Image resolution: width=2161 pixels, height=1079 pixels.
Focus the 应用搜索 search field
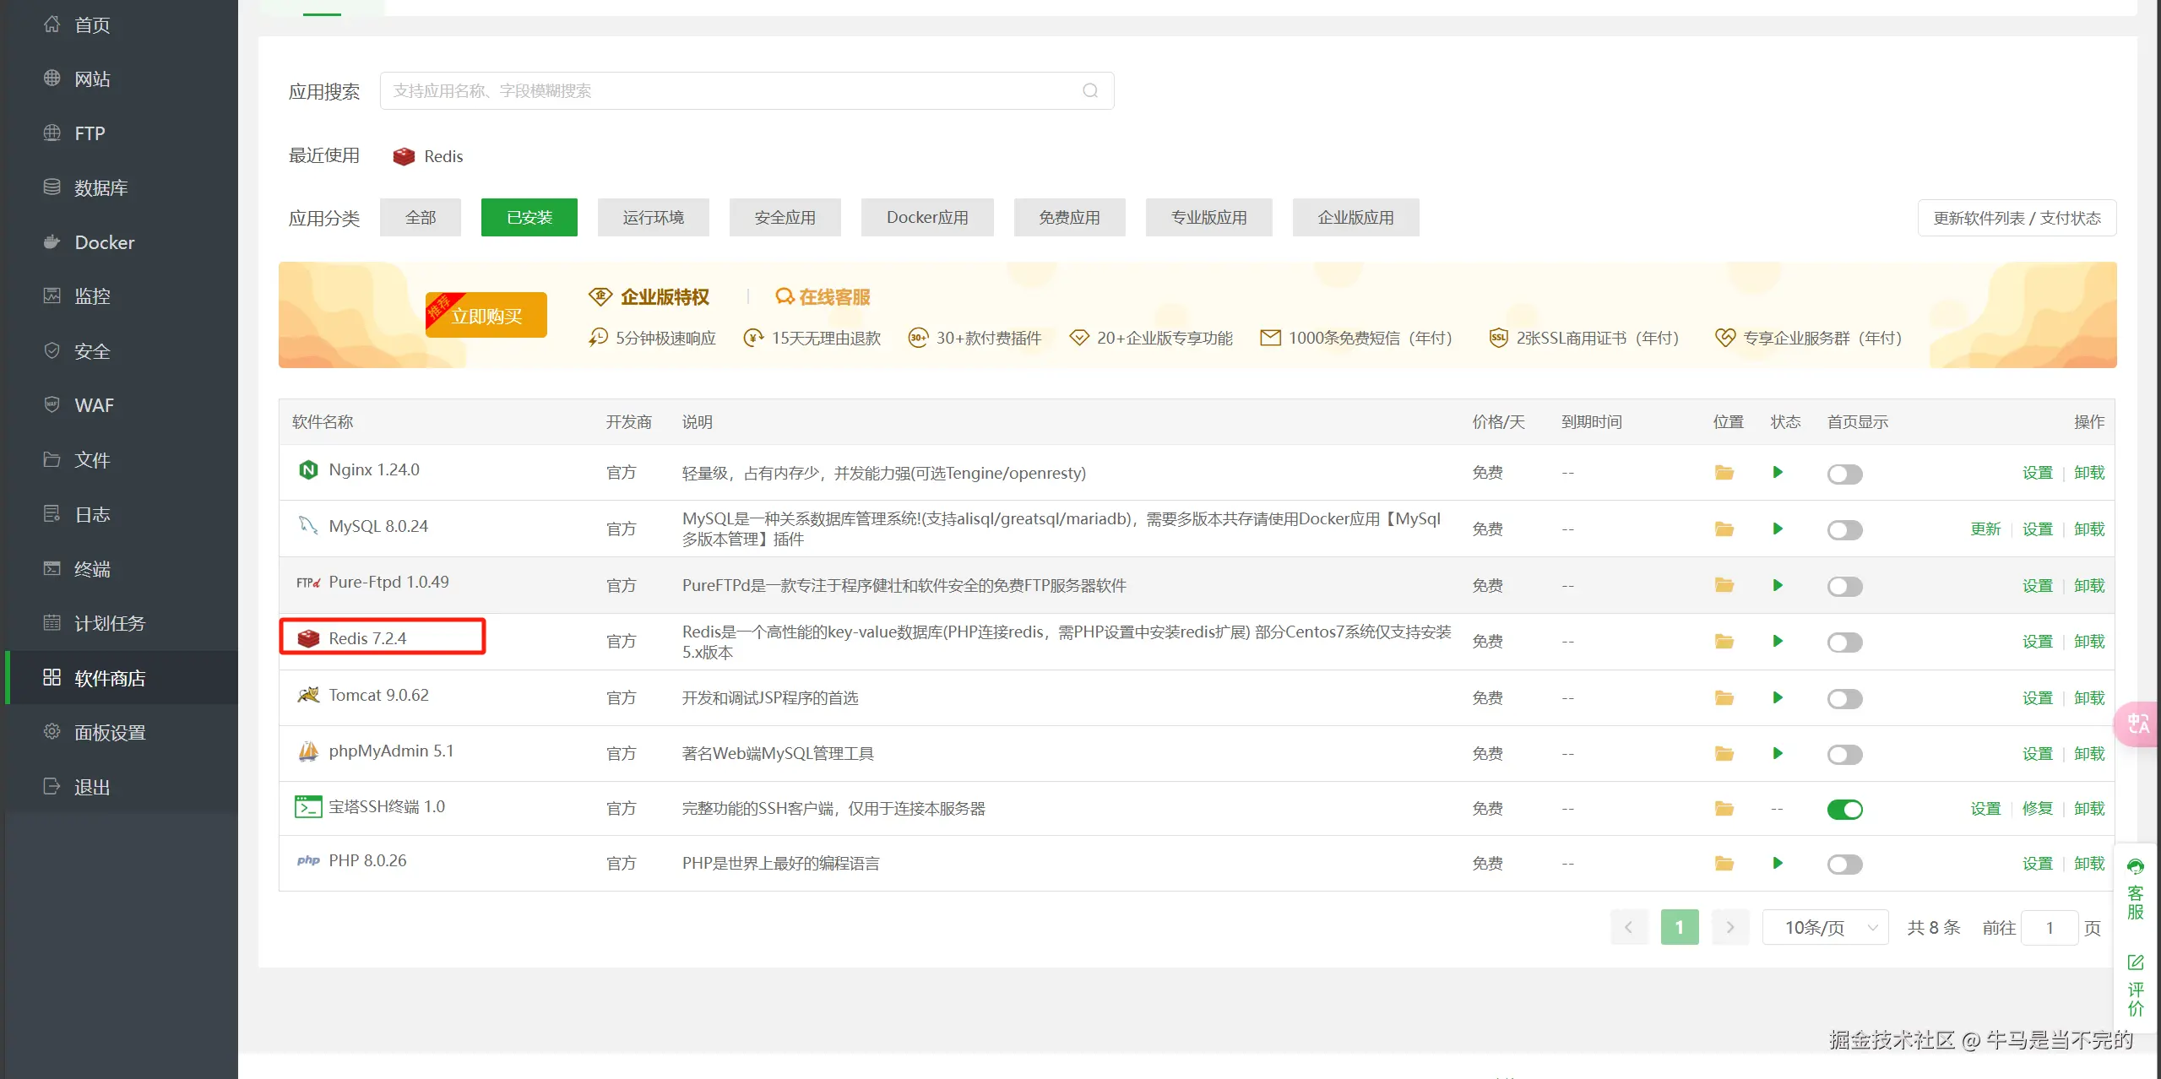(x=747, y=90)
